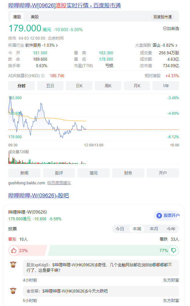Filter votes by 今日
The height and width of the screenshot is (306, 190).
tap(120, 229)
